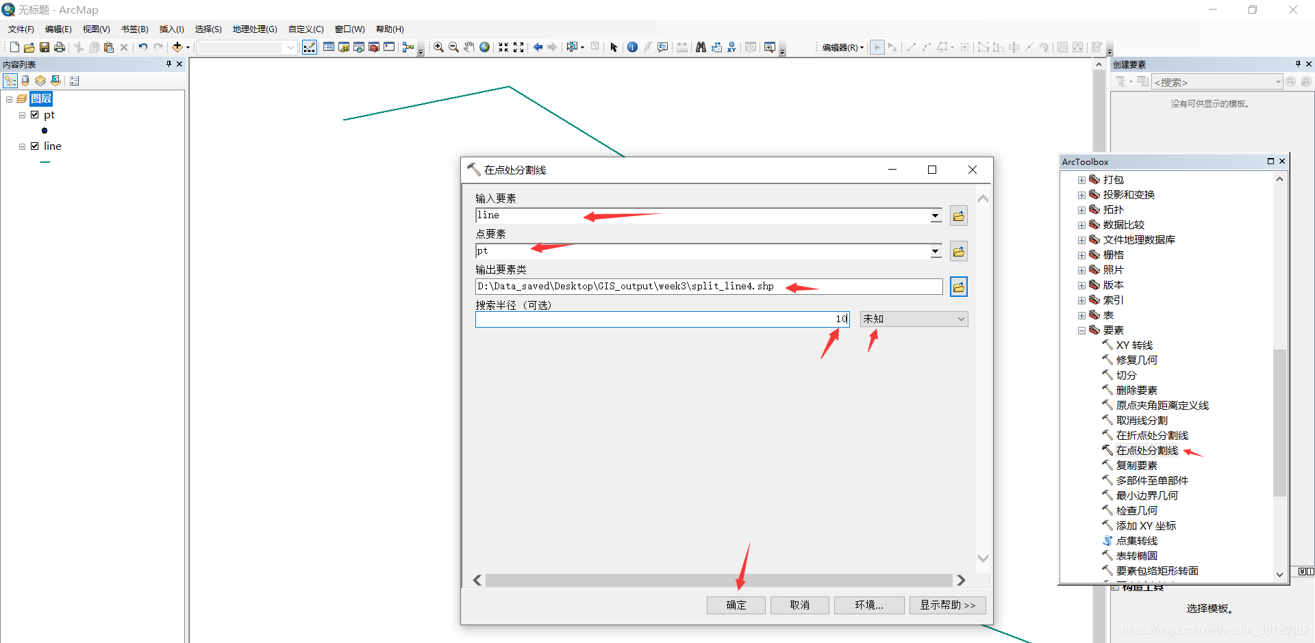The width and height of the screenshot is (1315, 643).
Task: Save the current map
Action: coord(45,47)
